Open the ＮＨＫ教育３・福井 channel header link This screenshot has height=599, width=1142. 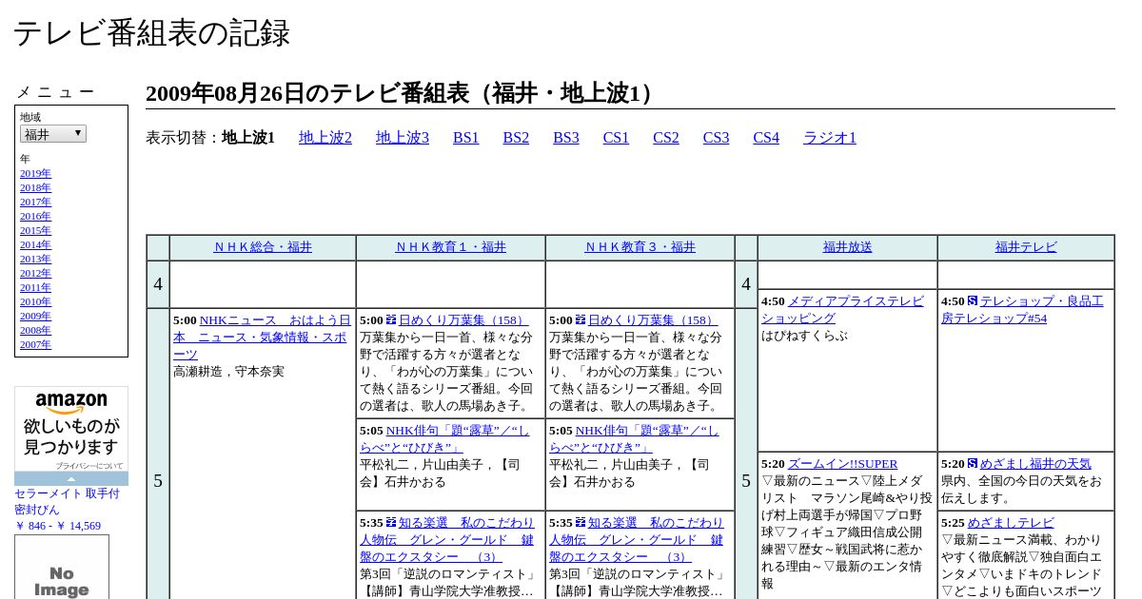[640, 247]
